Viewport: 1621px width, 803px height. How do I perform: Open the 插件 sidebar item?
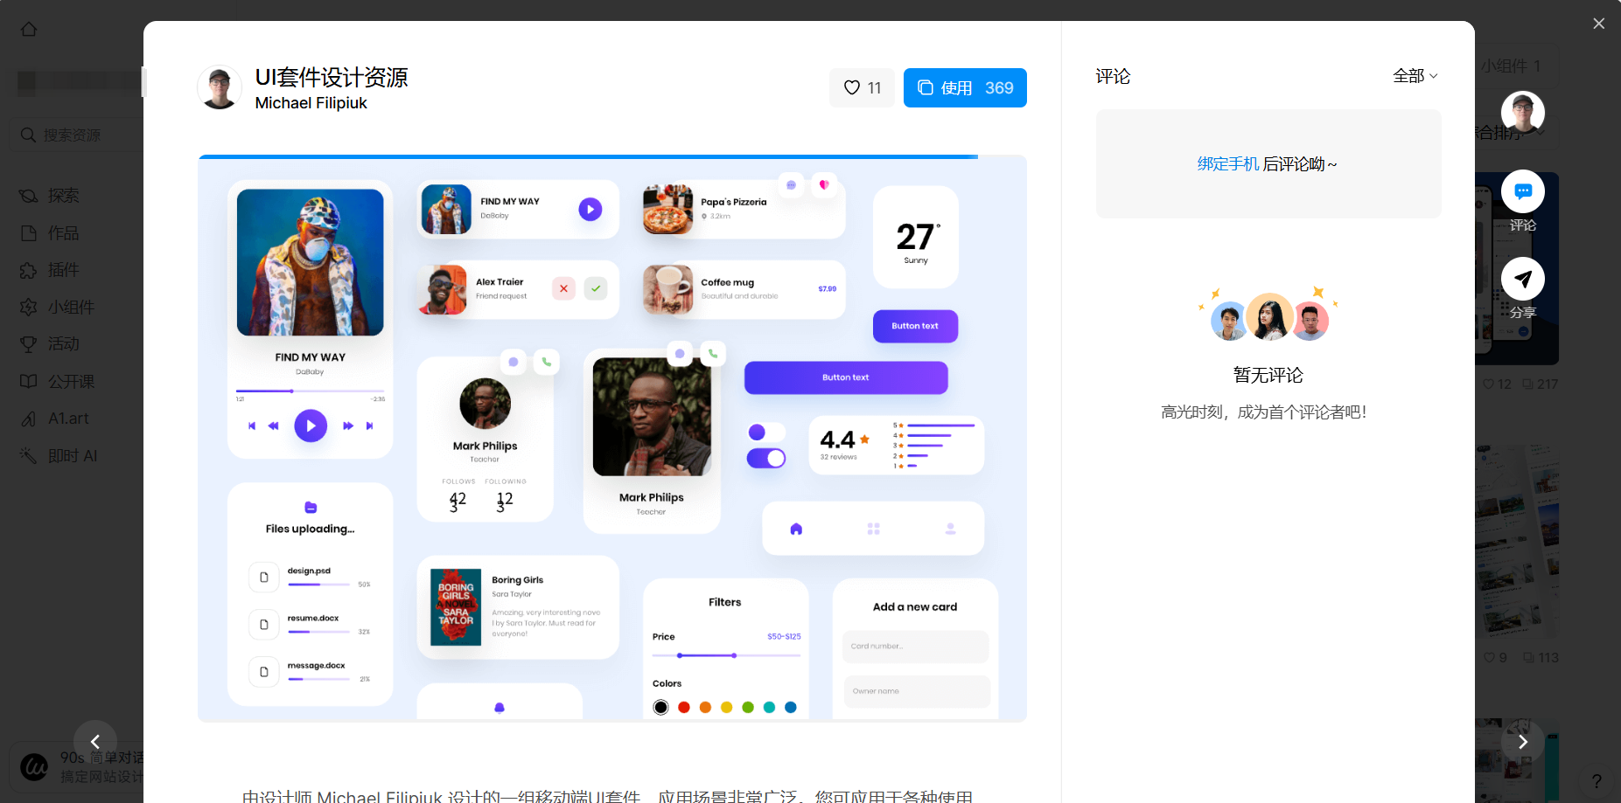click(x=50, y=270)
